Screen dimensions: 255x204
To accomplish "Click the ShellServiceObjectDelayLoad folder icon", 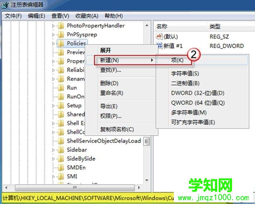I will click(x=61, y=141).
